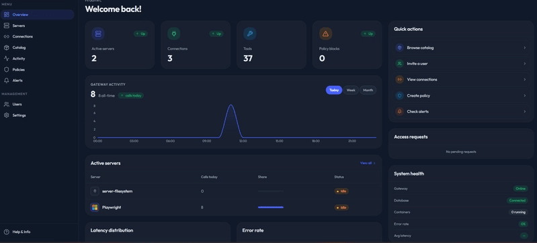
Task: Open the Users management item
Action: [x=38, y=105]
